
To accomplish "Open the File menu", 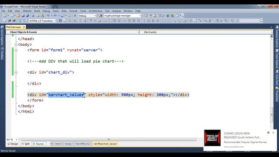I will tap(3, 11).
